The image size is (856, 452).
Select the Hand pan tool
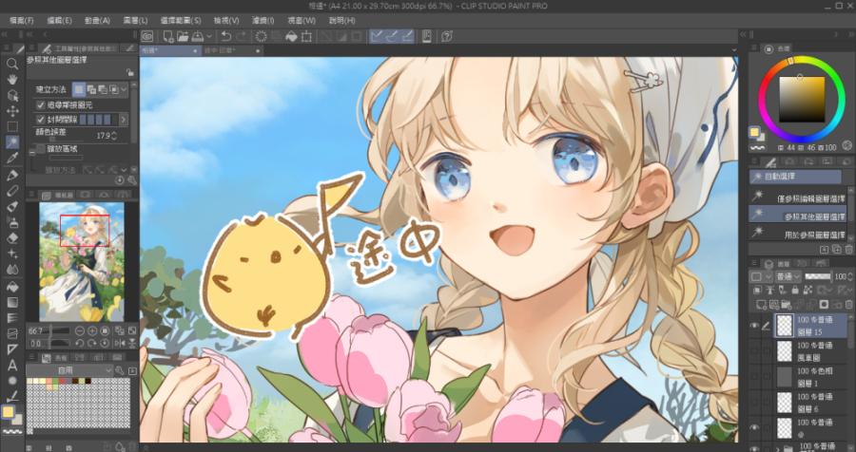coord(12,80)
